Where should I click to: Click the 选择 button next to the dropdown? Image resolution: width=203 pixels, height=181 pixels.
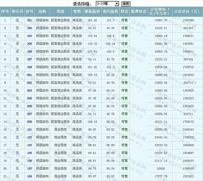[x=126, y=3]
